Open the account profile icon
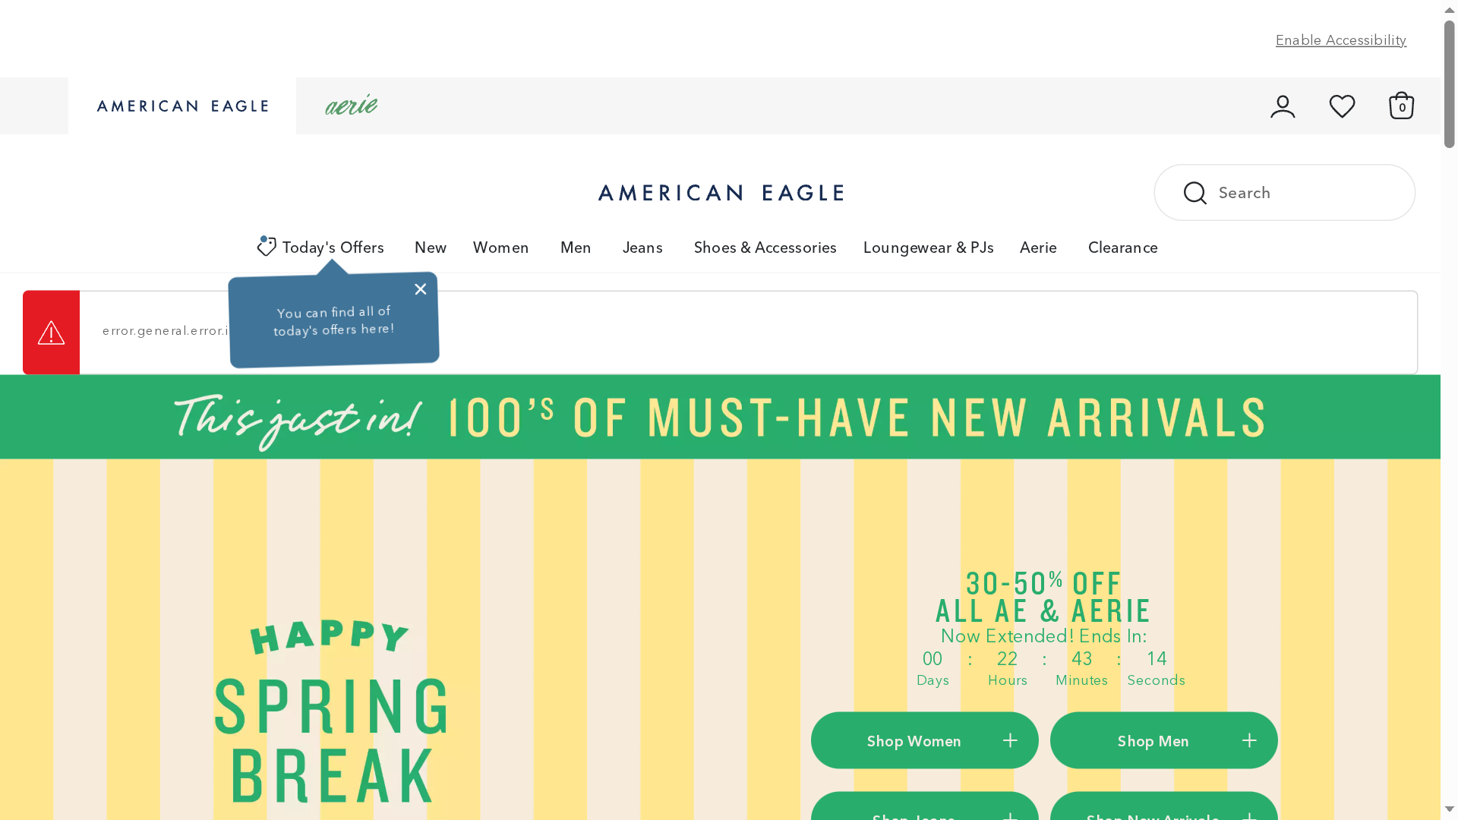The image size is (1458, 820). pyautogui.click(x=1283, y=106)
